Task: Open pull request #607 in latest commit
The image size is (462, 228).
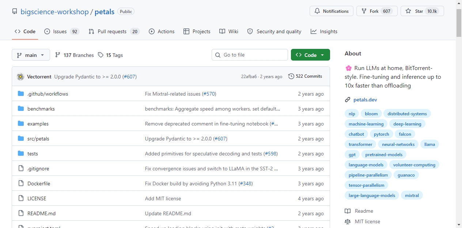Action: (129, 77)
